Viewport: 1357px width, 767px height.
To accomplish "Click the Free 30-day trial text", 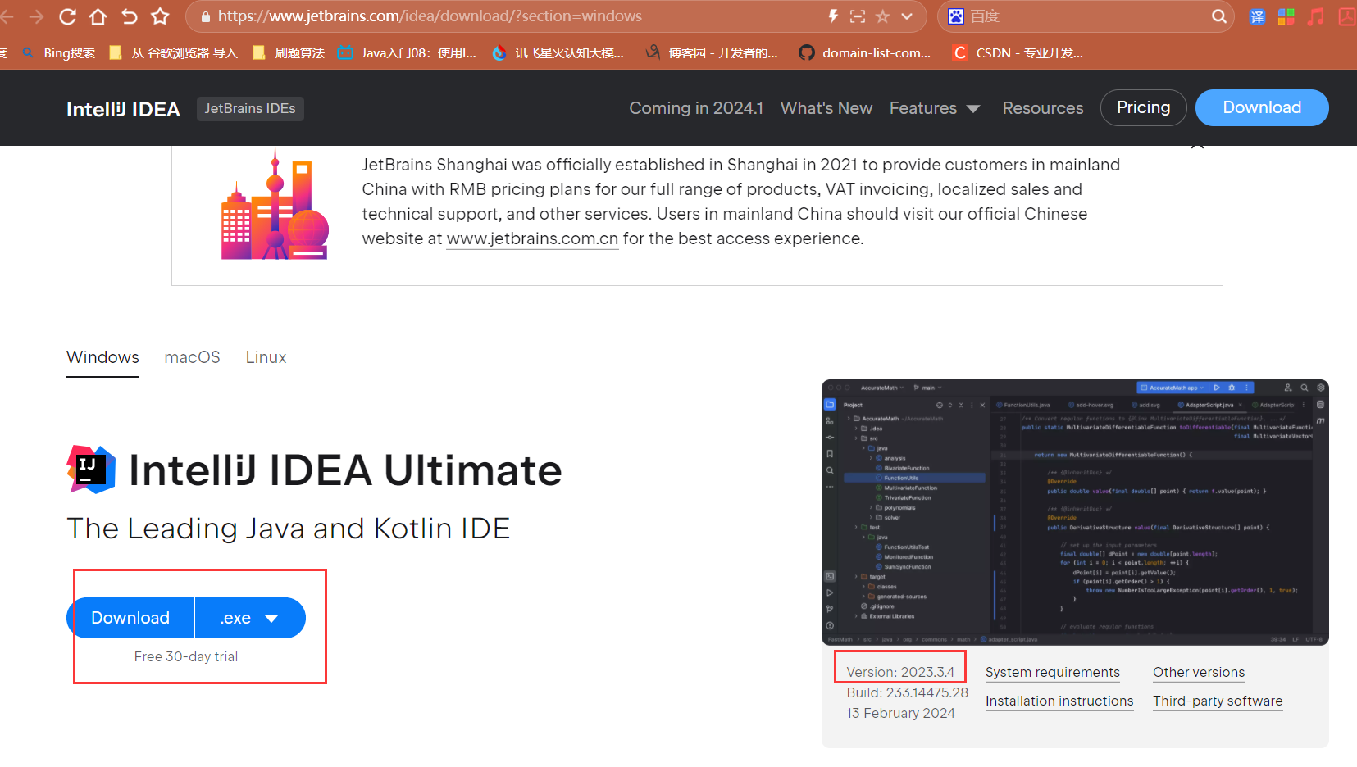I will 186,656.
